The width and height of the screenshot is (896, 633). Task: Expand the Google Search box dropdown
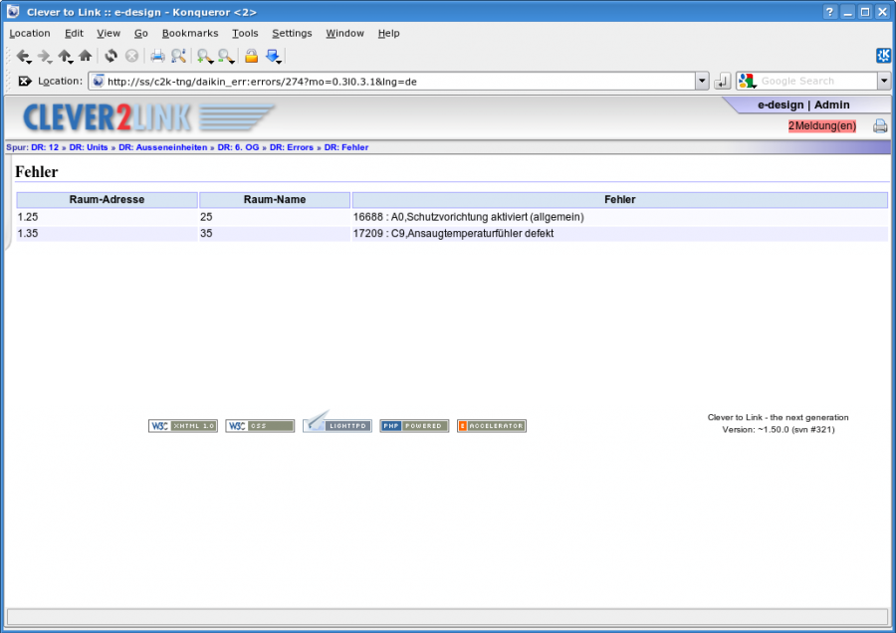pyautogui.click(x=884, y=82)
